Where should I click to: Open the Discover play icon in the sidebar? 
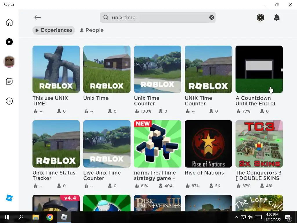click(x=9, y=42)
